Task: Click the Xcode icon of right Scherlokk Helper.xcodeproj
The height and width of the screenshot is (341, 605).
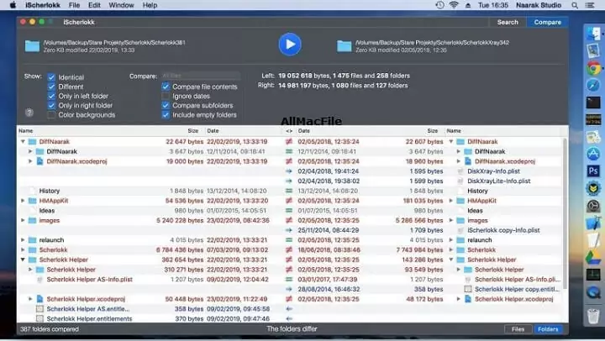Action: point(468,299)
